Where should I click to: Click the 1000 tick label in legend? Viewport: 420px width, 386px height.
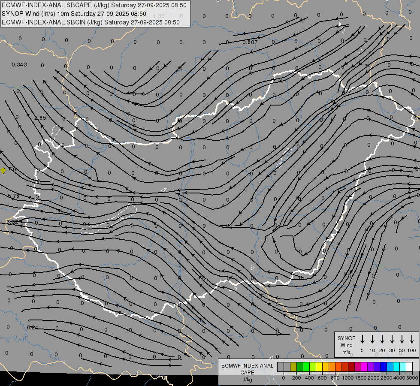(348, 378)
